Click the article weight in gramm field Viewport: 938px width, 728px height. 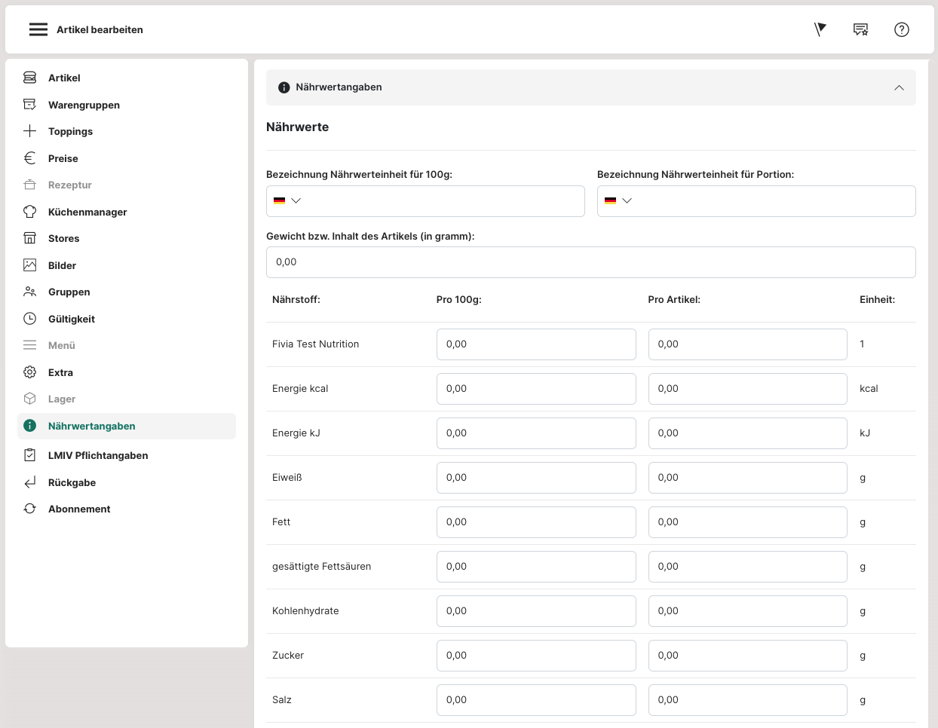[590, 262]
